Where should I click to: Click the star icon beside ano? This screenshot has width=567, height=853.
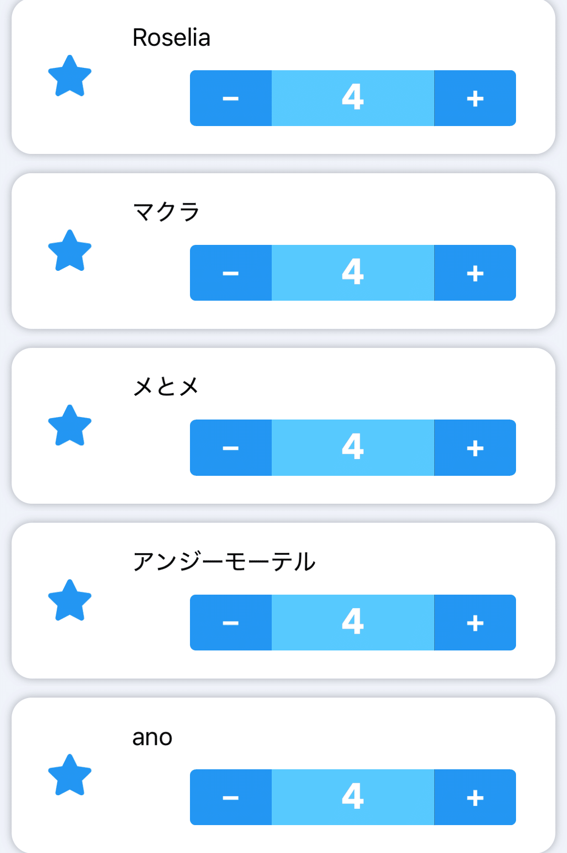pyautogui.click(x=70, y=776)
